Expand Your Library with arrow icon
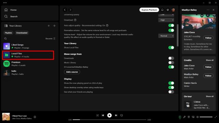The image size is (219, 123). (54, 26)
